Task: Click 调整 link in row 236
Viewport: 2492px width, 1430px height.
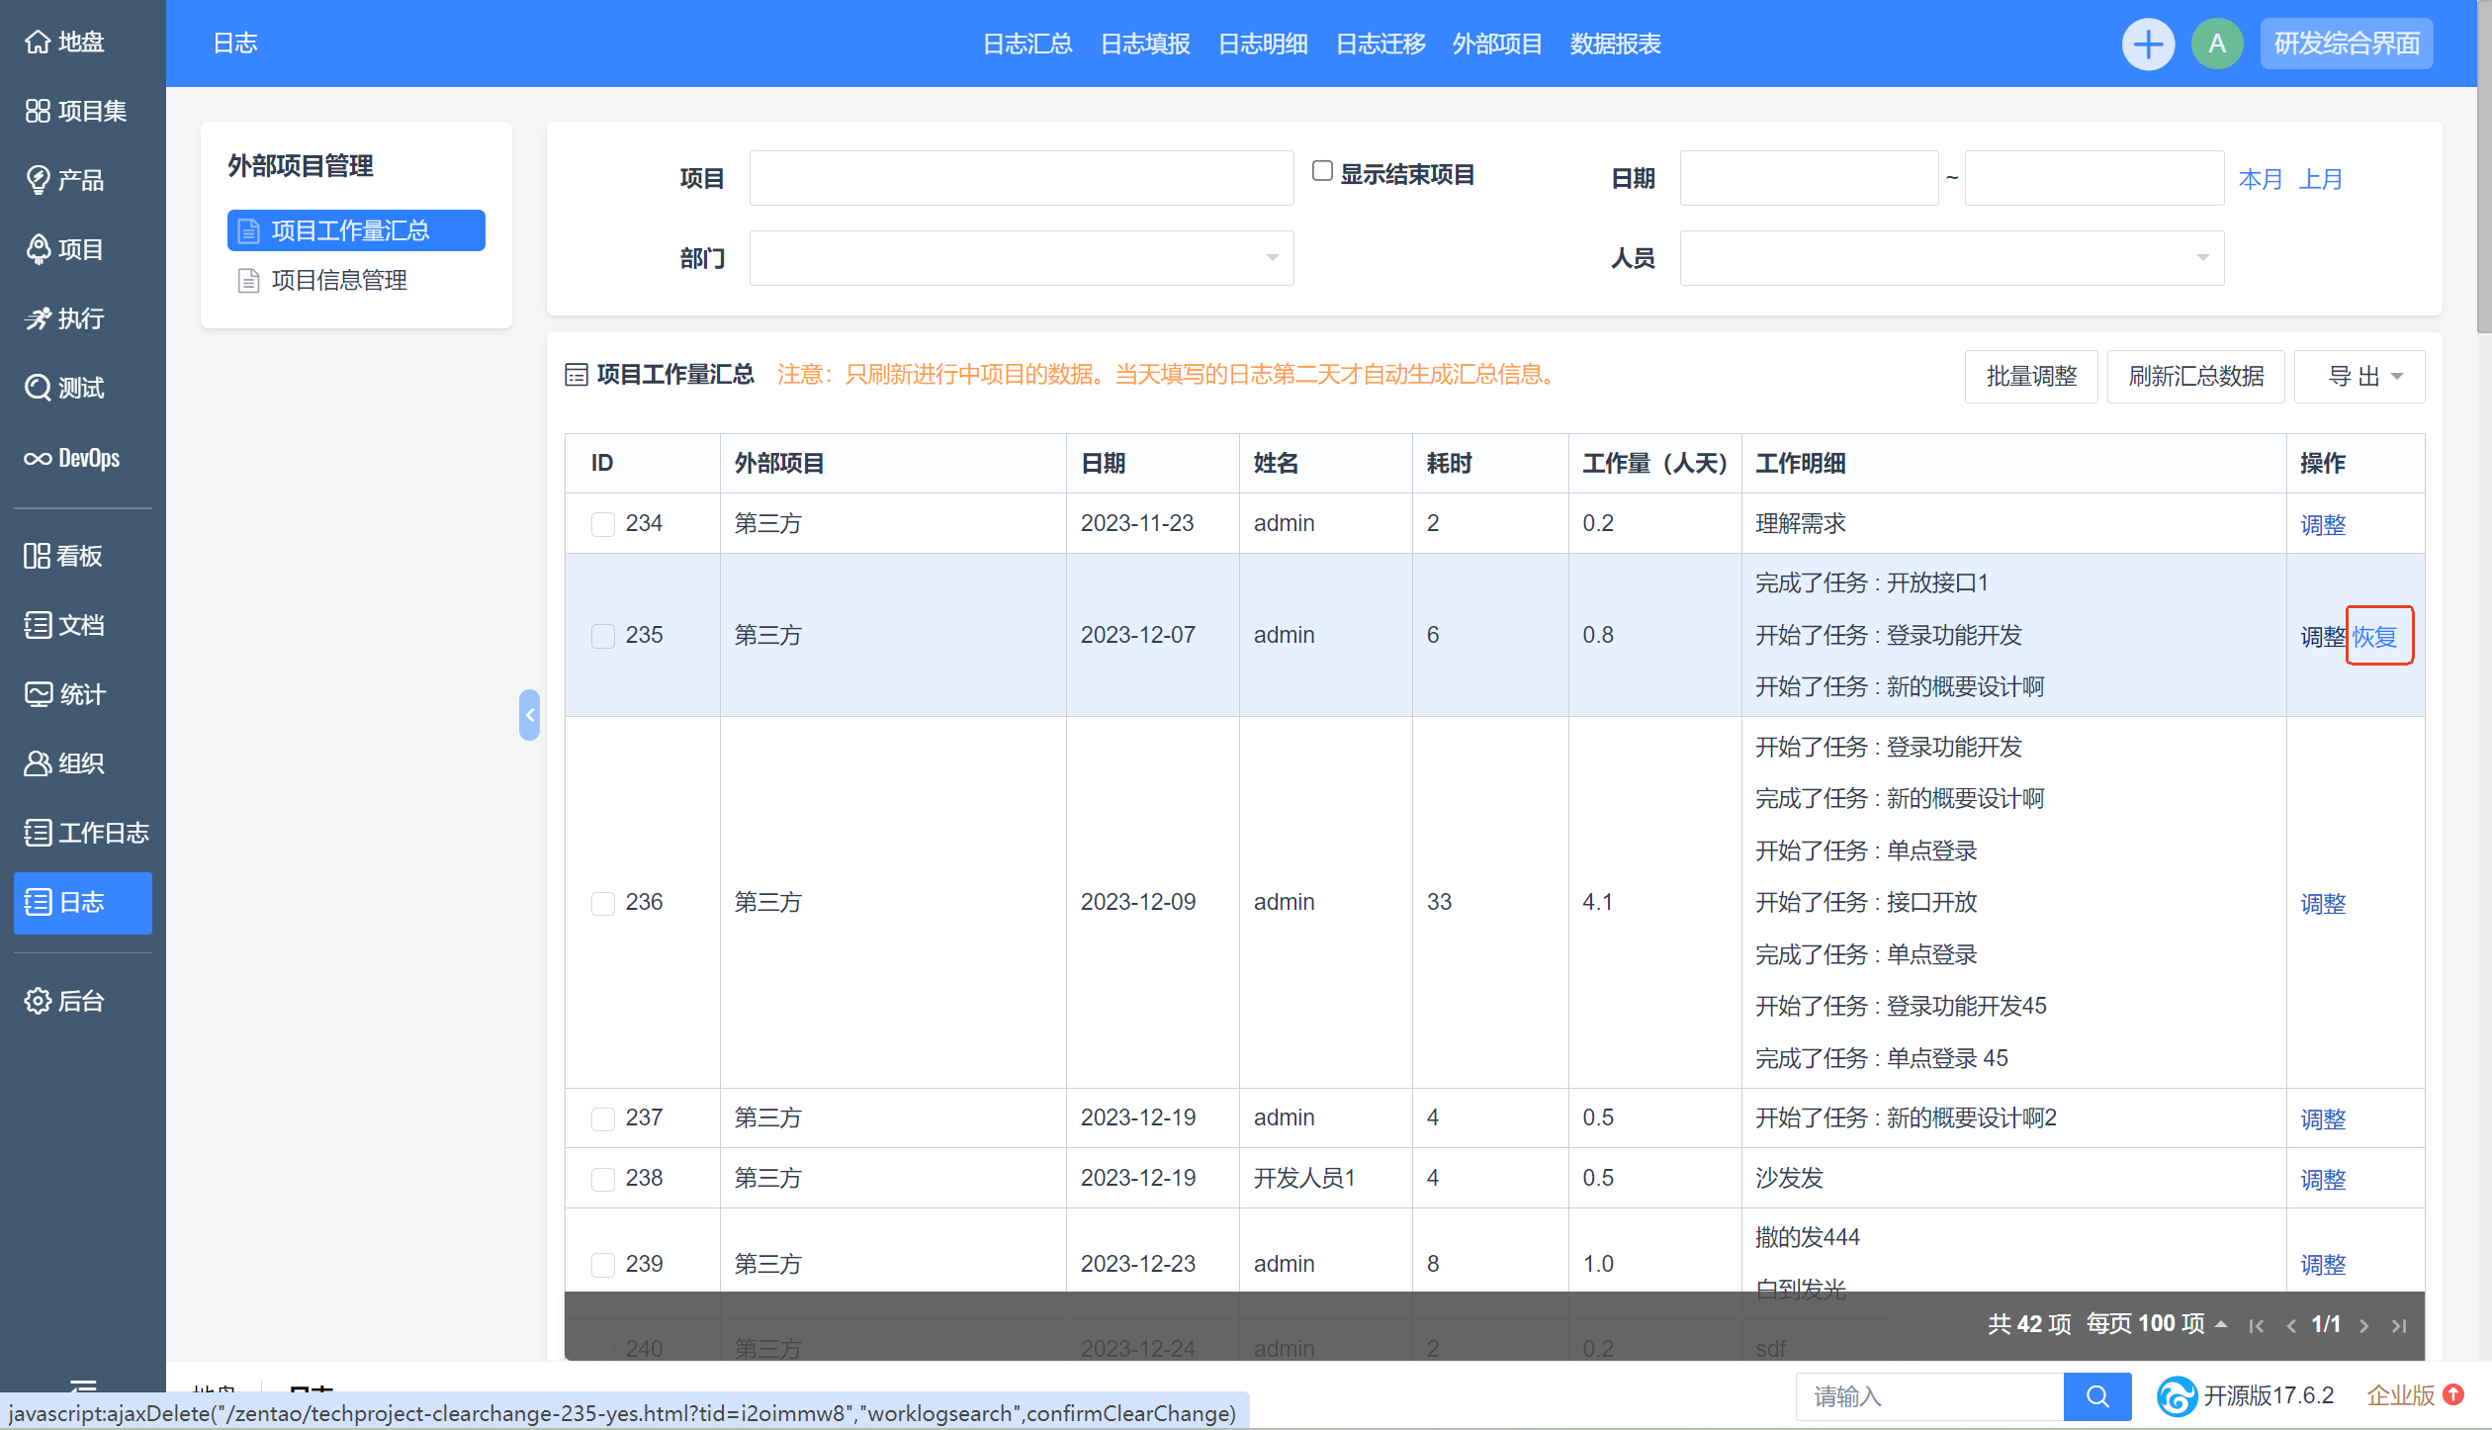Action: (2323, 903)
